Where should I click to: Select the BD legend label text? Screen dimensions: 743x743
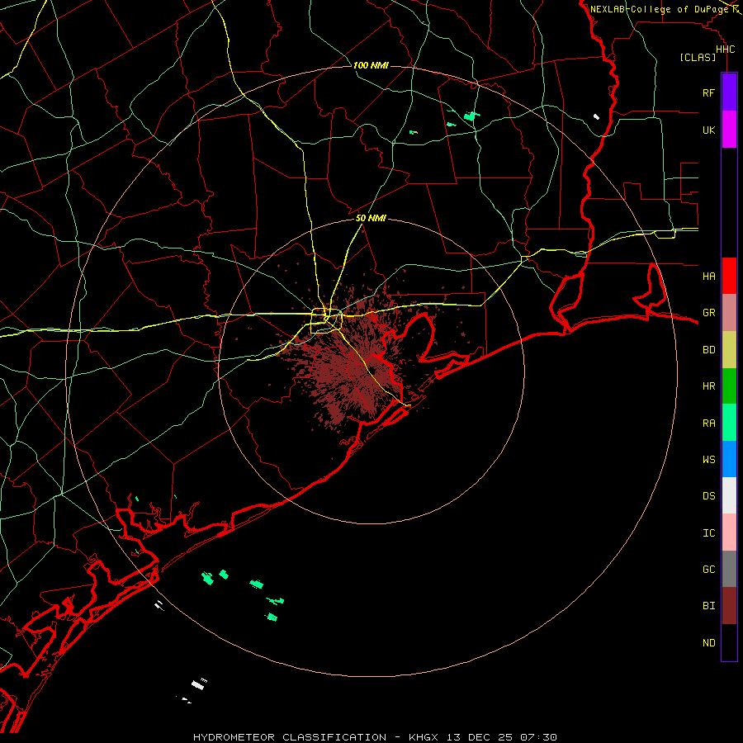708,350
